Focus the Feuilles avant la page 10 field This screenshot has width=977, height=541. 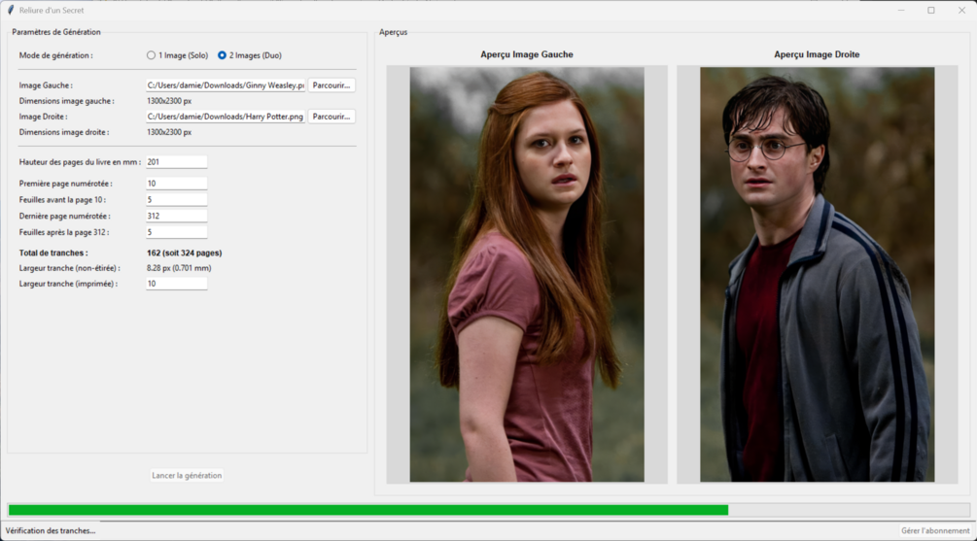click(176, 200)
